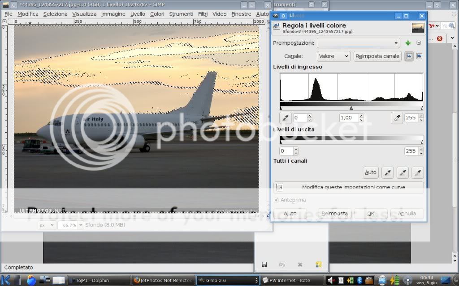Viewport: 459px width, 286px height.
Task: Open the Immagine menu
Action: [113, 14]
